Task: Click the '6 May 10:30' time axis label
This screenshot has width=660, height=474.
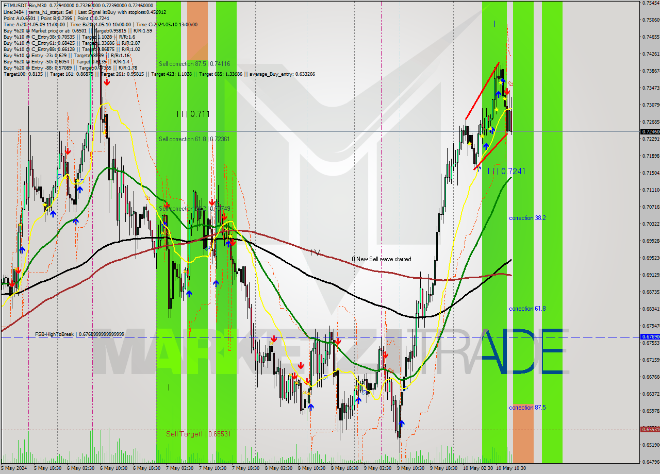Action: point(114,468)
